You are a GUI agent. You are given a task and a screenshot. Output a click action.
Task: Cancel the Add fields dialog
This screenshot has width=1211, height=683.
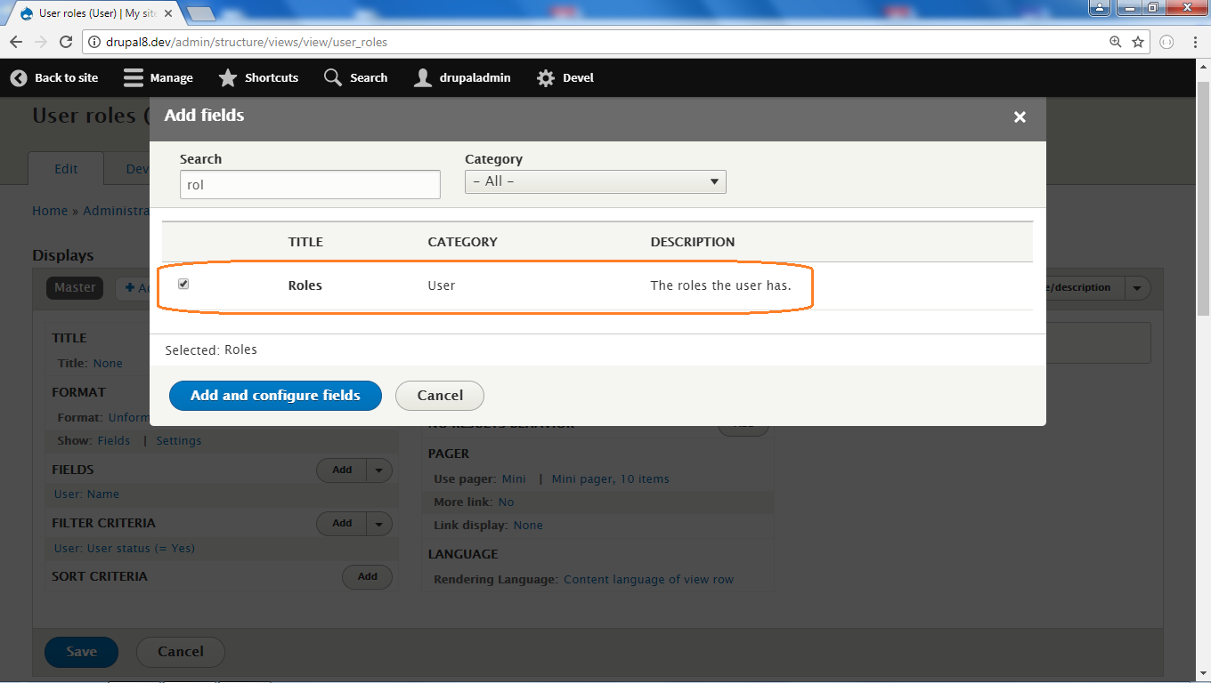click(440, 396)
